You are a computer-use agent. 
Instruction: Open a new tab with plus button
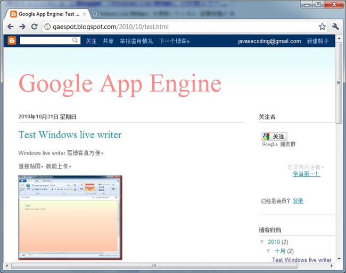(x=96, y=14)
